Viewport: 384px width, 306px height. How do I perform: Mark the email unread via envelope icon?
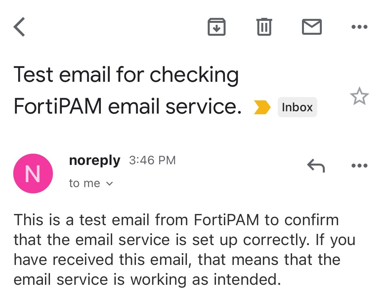click(311, 27)
